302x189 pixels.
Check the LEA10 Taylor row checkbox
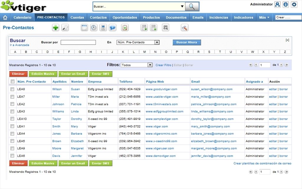[12, 119]
